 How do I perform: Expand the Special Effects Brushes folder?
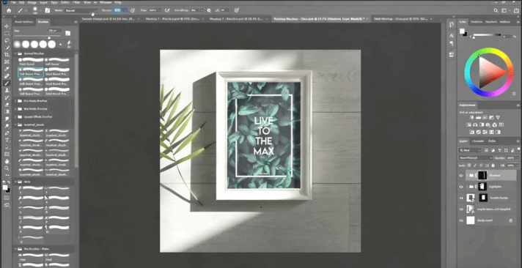[15, 116]
